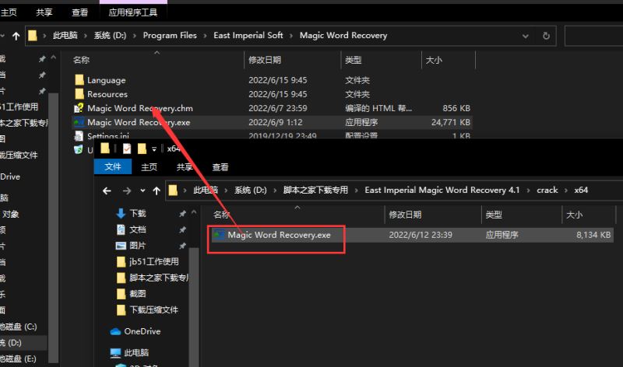Open 应用程序工具 tab in back window
This screenshot has width=623, height=367.
[133, 12]
